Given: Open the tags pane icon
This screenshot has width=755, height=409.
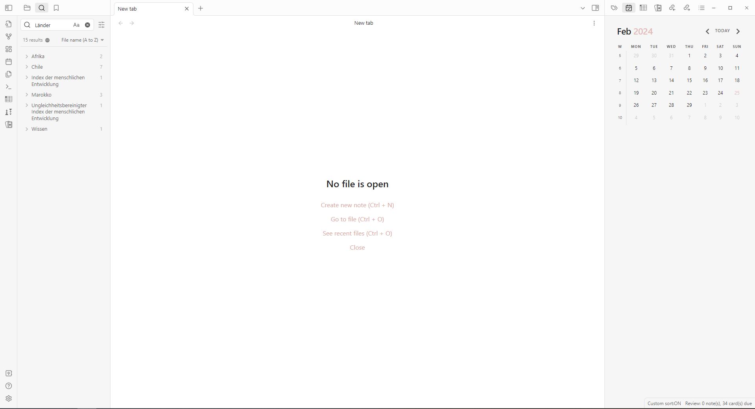Looking at the screenshot, I should coord(614,8).
